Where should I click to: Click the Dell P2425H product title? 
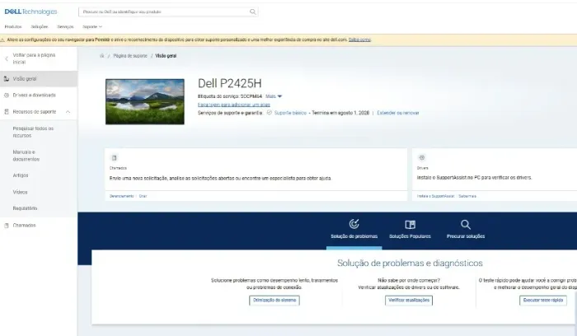[230, 83]
